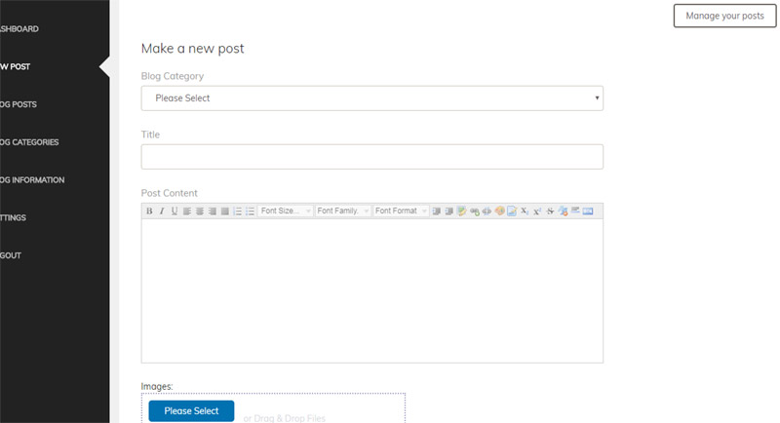Expand the Font Format dropdown
This screenshot has width=780, height=423.
[x=401, y=211]
